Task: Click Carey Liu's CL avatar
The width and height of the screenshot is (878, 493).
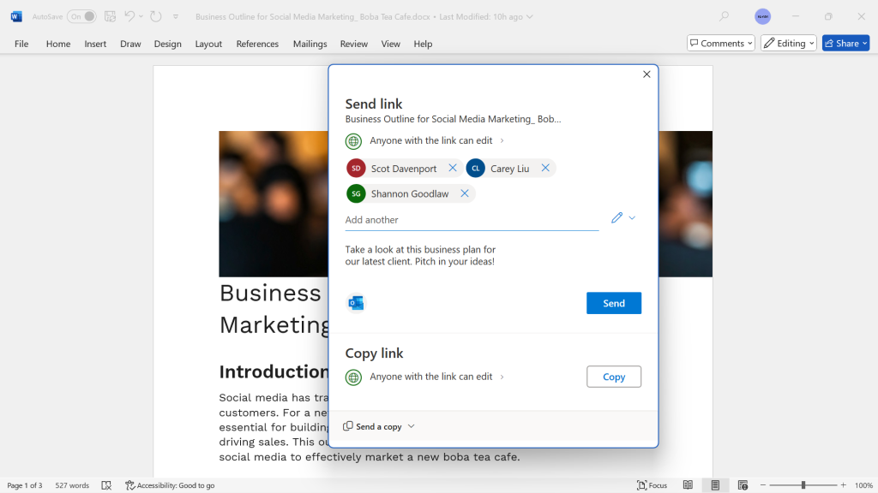Action: (x=475, y=169)
